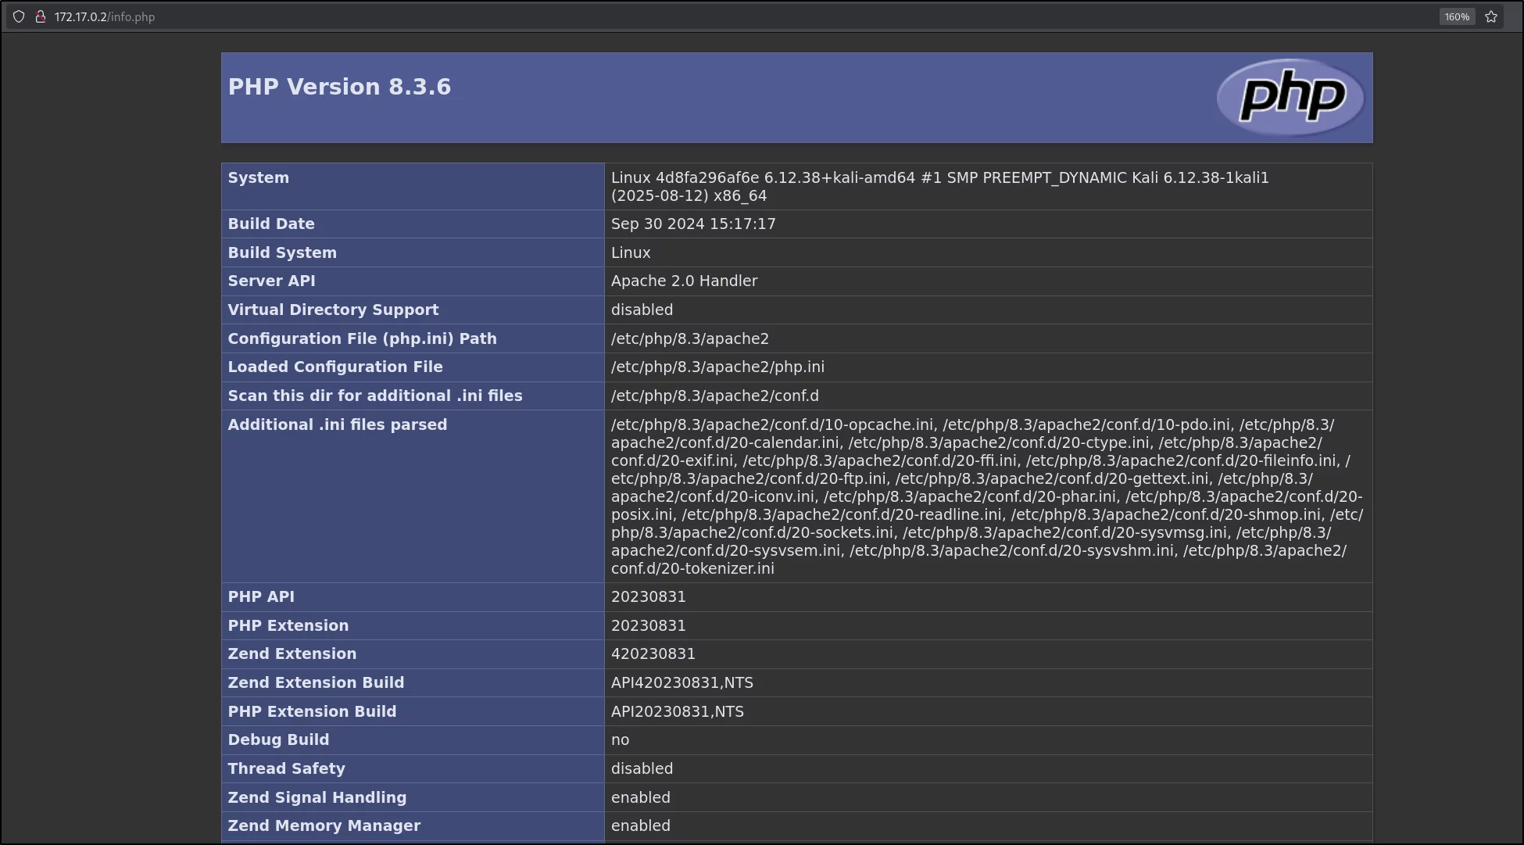This screenshot has width=1524, height=845.
Task: Click 'Additional .ini files parsed' label
Action: 338,424
